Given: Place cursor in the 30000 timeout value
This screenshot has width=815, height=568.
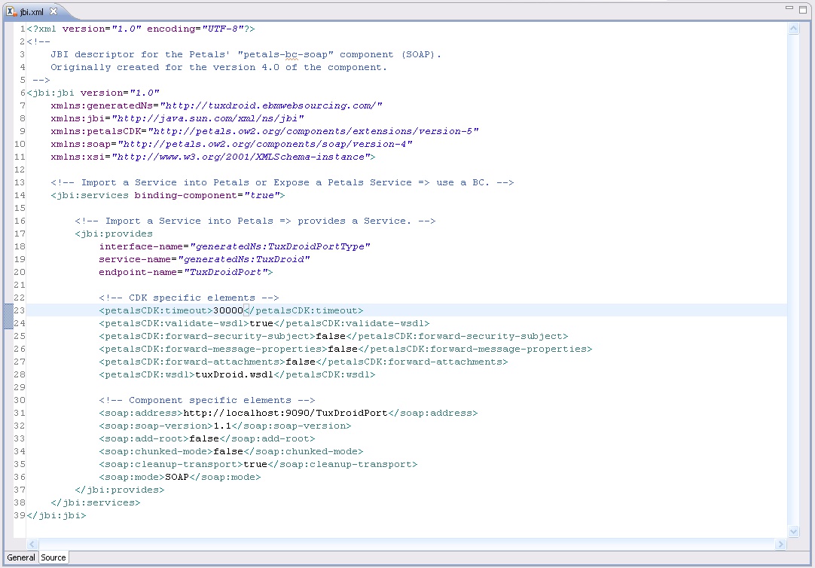Looking at the screenshot, I should click(227, 310).
